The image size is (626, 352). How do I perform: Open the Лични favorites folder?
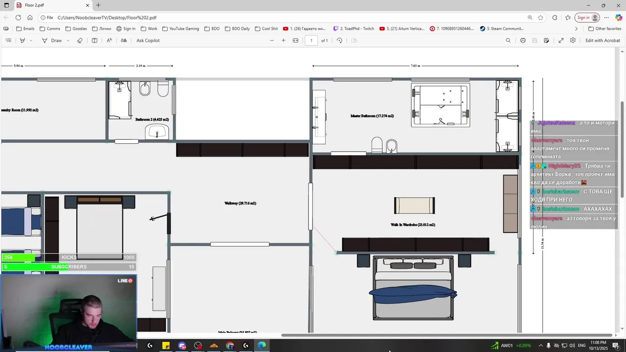101,29
